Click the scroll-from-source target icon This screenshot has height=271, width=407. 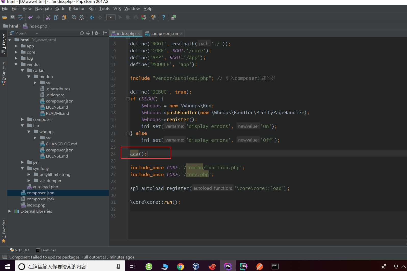82,33
